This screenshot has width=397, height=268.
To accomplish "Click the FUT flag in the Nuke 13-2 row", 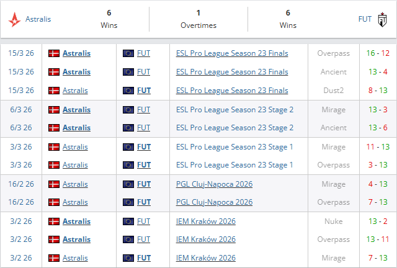I will [x=128, y=221].
